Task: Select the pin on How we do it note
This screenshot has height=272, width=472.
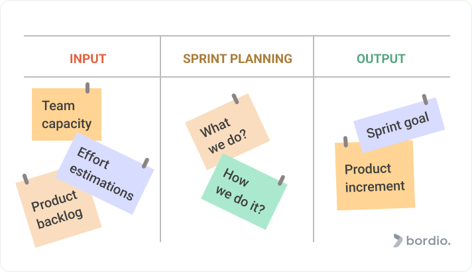Action: pos(282,180)
